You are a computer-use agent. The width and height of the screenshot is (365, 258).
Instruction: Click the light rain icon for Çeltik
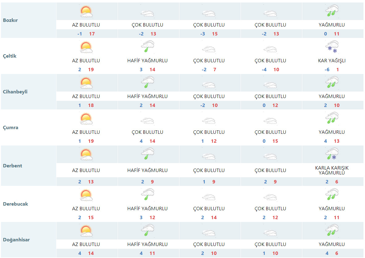[x=147, y=47]
